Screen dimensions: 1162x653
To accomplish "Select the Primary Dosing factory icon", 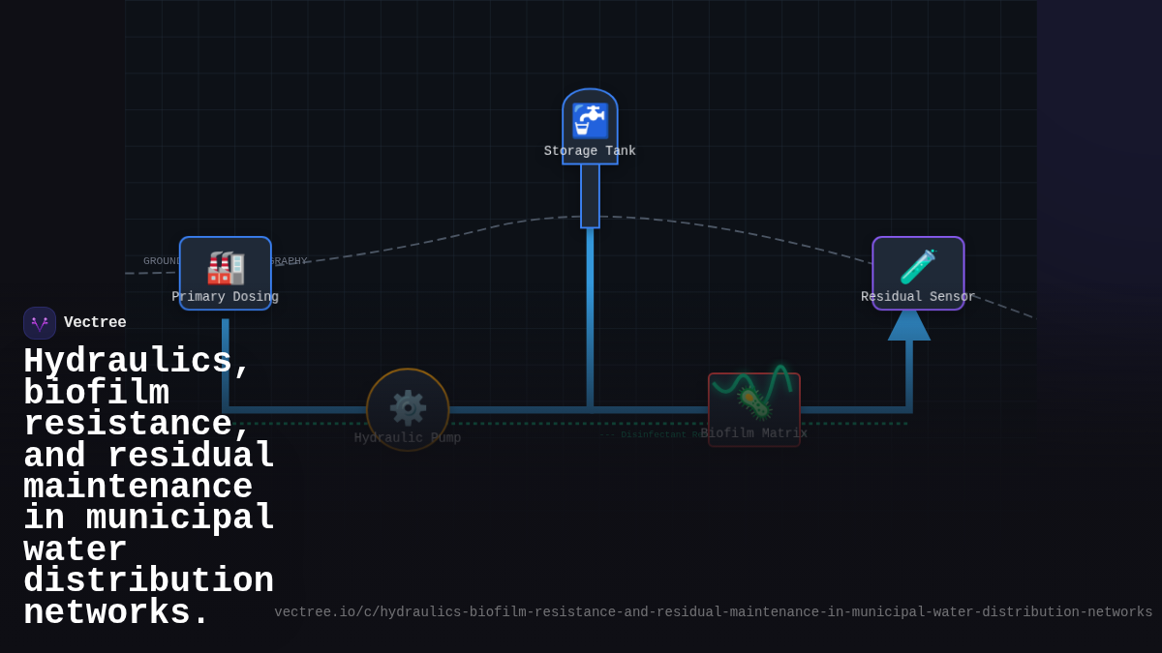I will [x=226, y=268].
